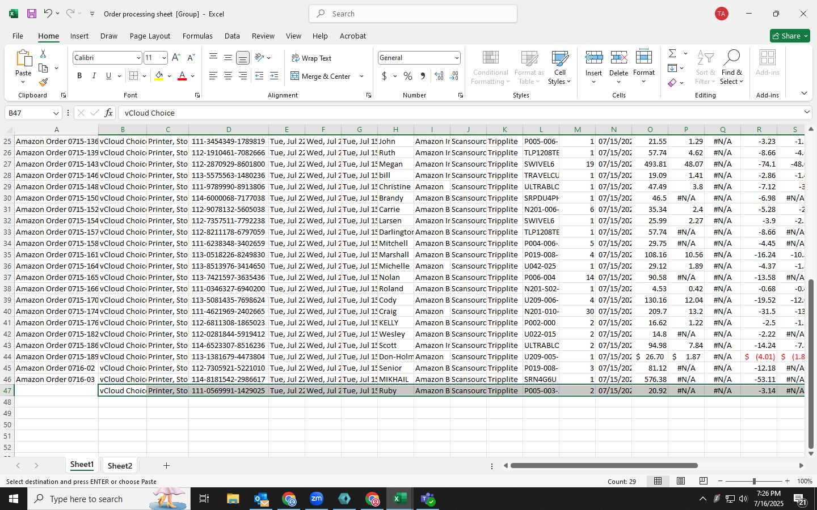Click the Search box in title bar
The width and height of the screenshot is (817, 510).
(x=413, y=14)
